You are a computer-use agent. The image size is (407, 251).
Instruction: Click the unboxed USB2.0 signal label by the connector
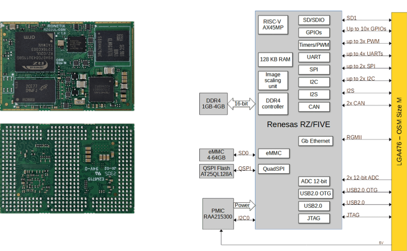(356, 202)
